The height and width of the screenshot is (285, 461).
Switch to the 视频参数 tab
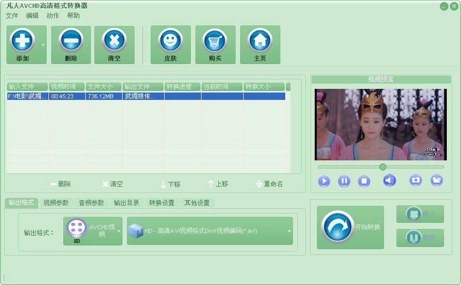(x=56, y=203)
